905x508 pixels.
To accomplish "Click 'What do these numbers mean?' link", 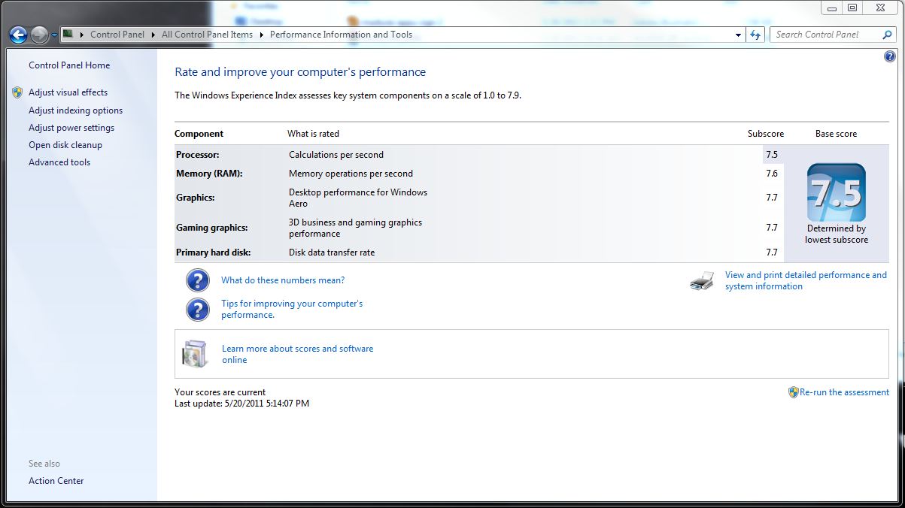I will pyautogui.click(x=283, y=280).
